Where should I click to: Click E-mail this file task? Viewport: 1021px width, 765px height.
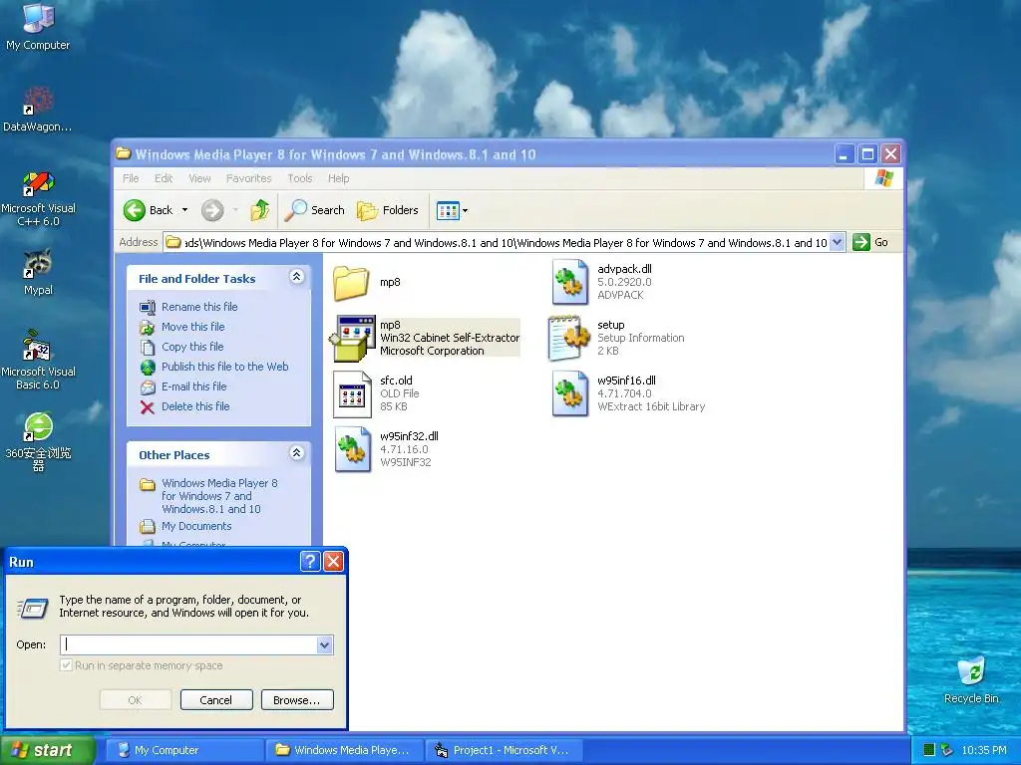pyautogui.click(x=194, y=386)
